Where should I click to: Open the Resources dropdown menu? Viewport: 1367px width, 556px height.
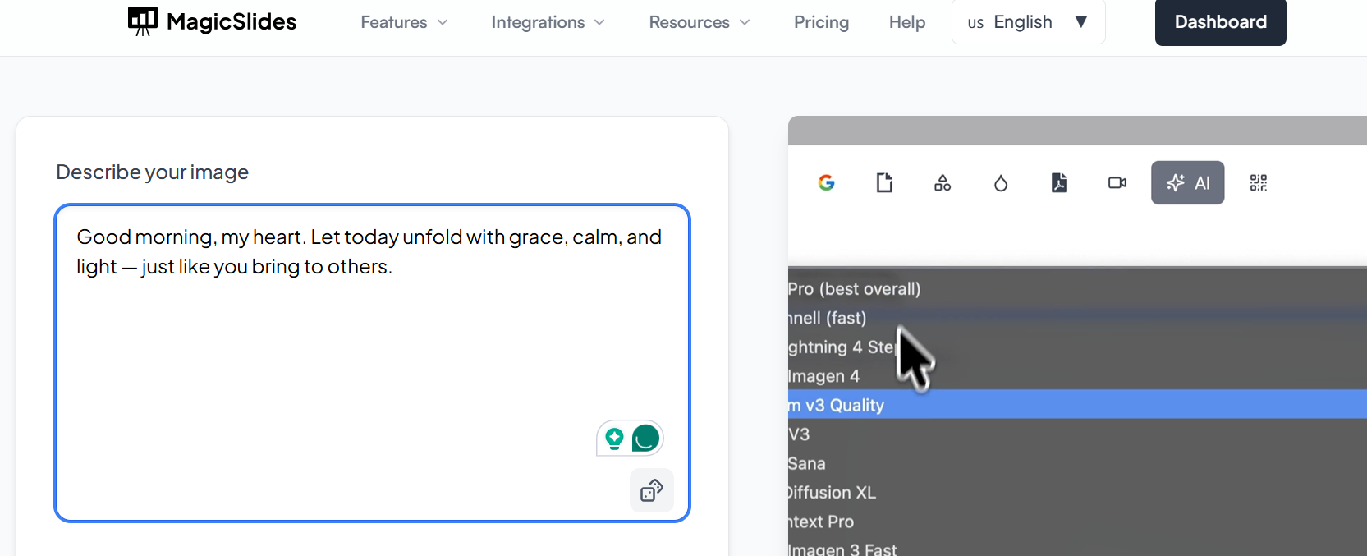pos(700,22)
